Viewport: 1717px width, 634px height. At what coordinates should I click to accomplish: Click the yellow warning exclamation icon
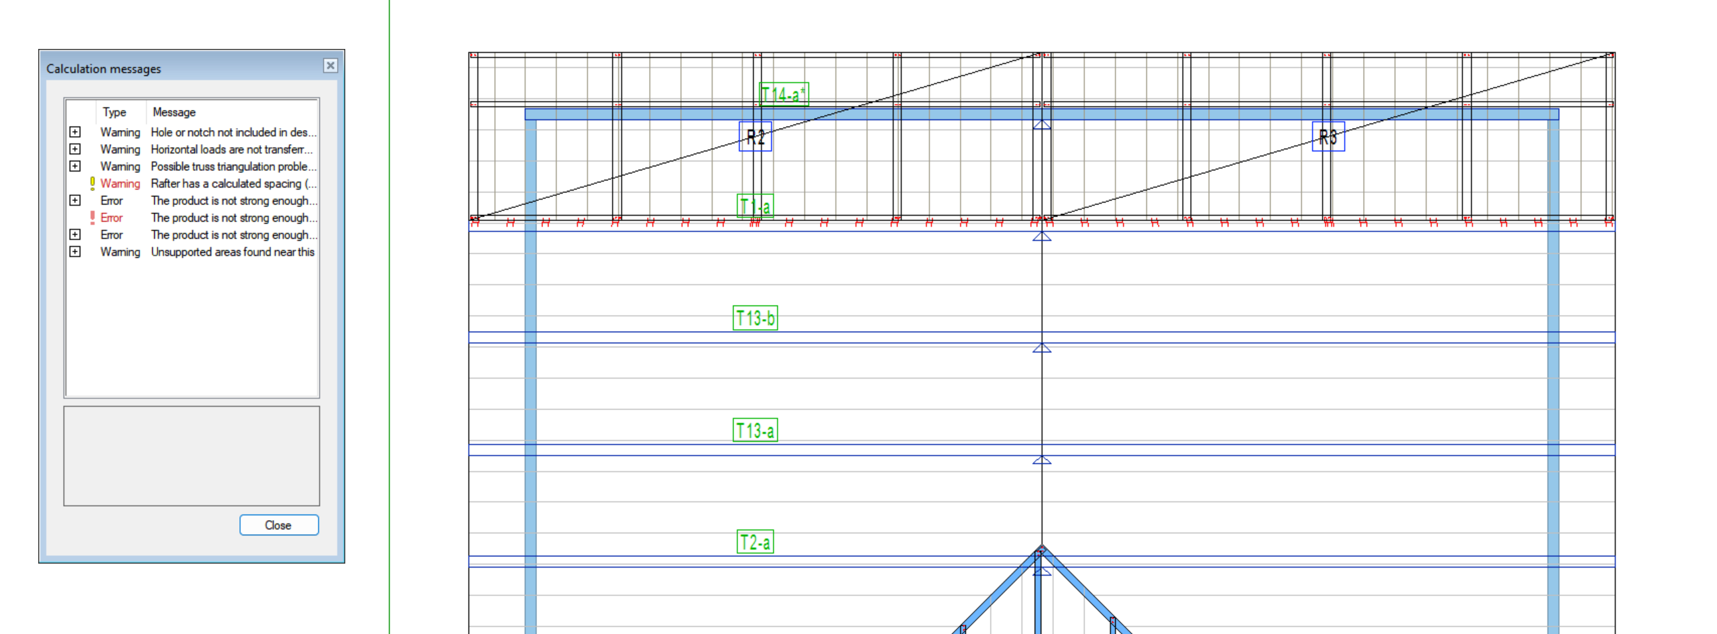click(x=93, y=183)
